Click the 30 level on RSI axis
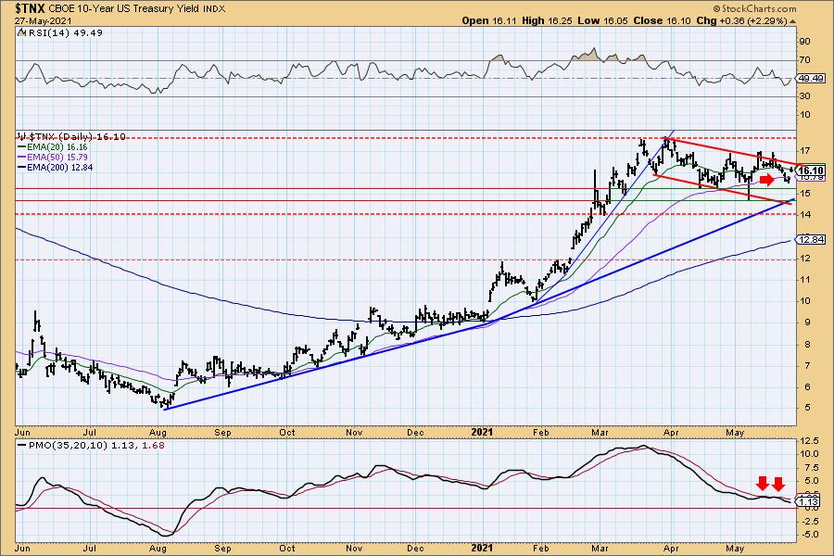The image size is (834, 556). point(804,96)
